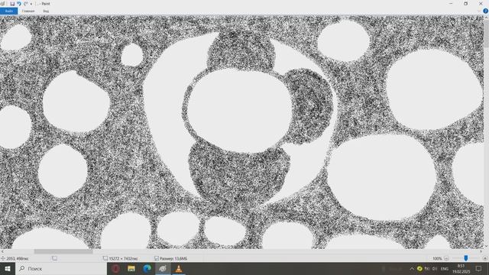Click the cursor position coordinates in status bar
This screenshot has width=489, height=275.
tap(18, 258)
